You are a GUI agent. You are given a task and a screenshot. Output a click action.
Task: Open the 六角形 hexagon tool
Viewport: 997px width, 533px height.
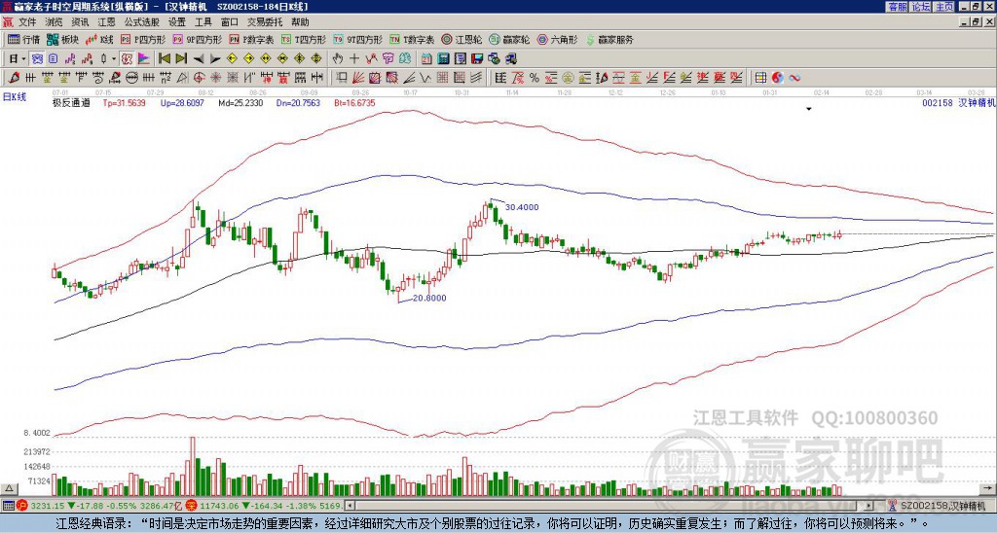[557, 39]
